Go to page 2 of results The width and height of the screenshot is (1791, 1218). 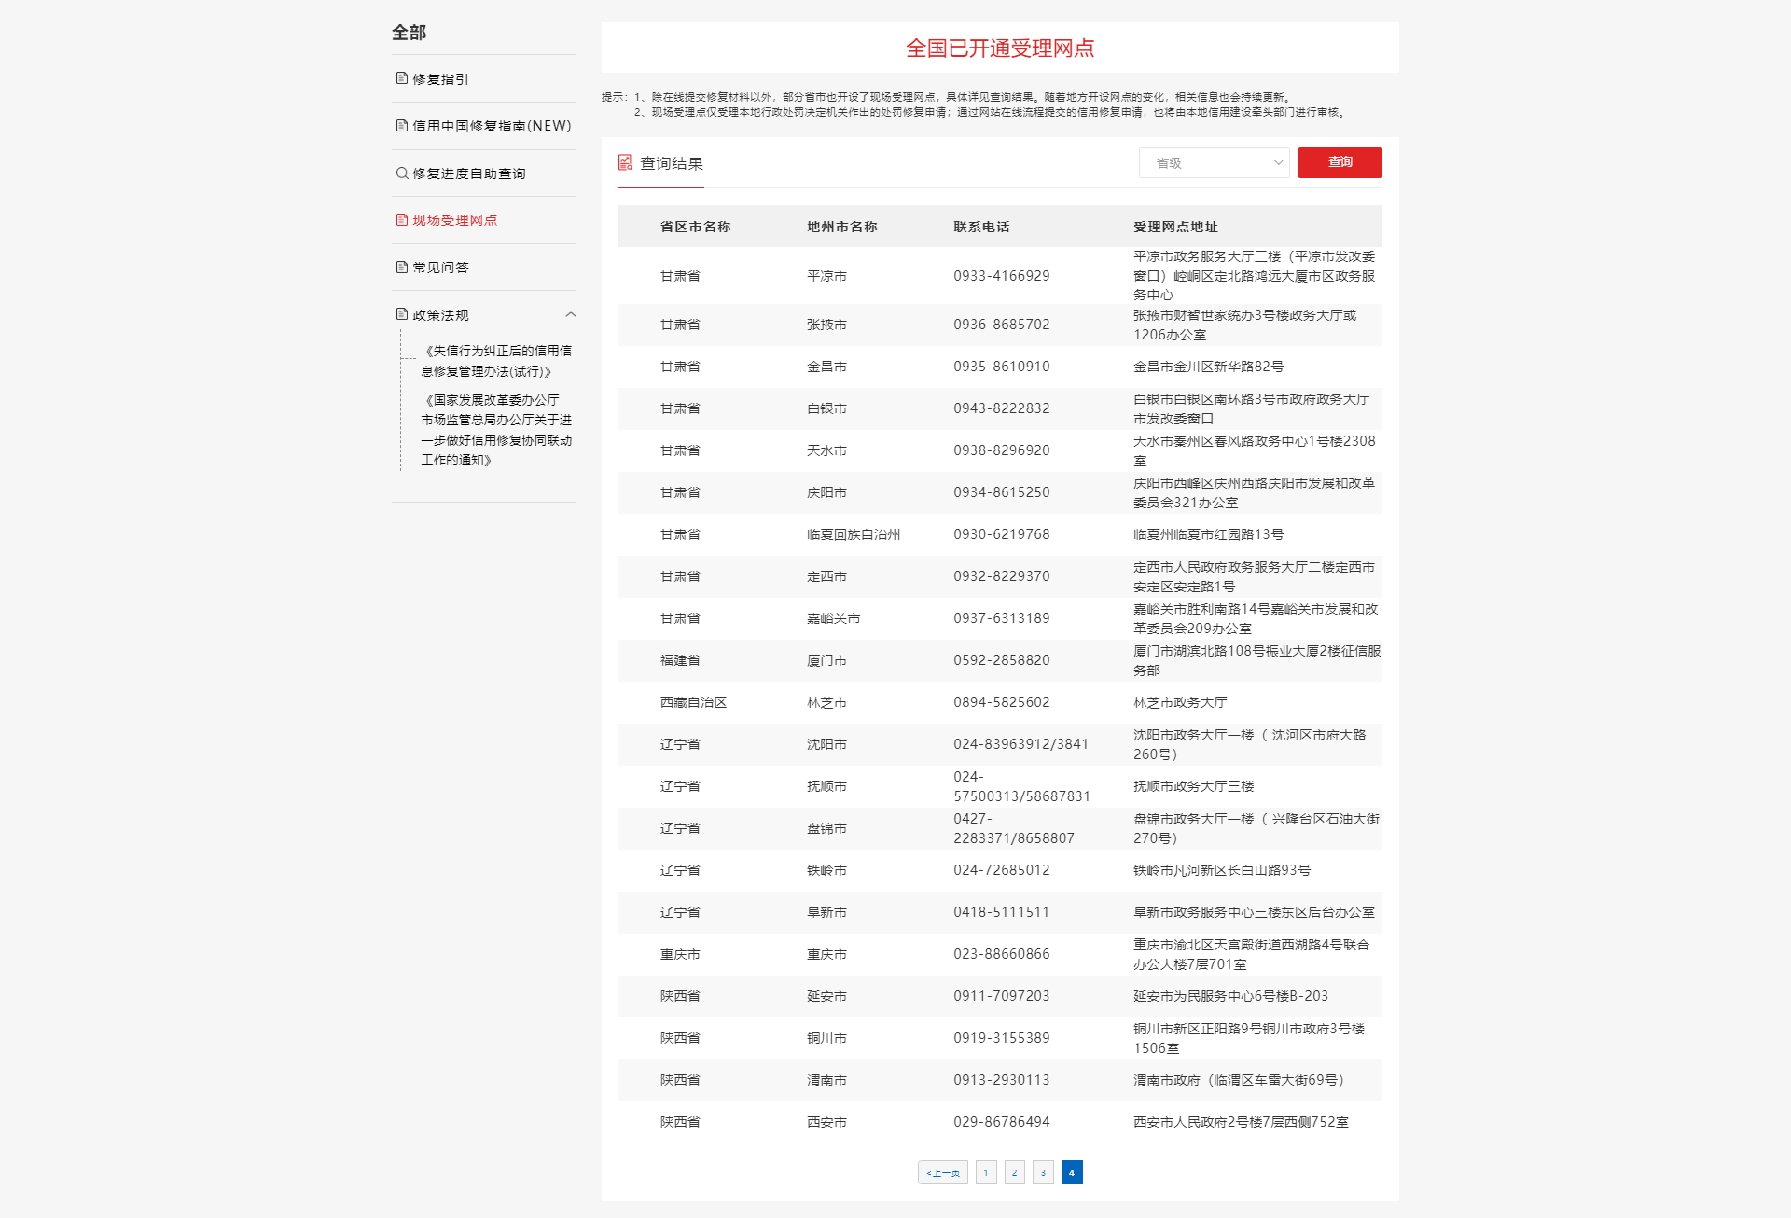click(x=1015, y=1172)
